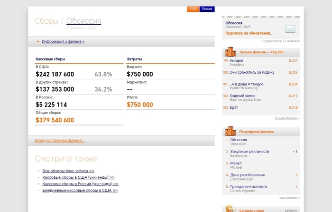Open the Сборы breadcrumb heading
Viewport: 332px width, 212px height.
(x=46, y=21)
